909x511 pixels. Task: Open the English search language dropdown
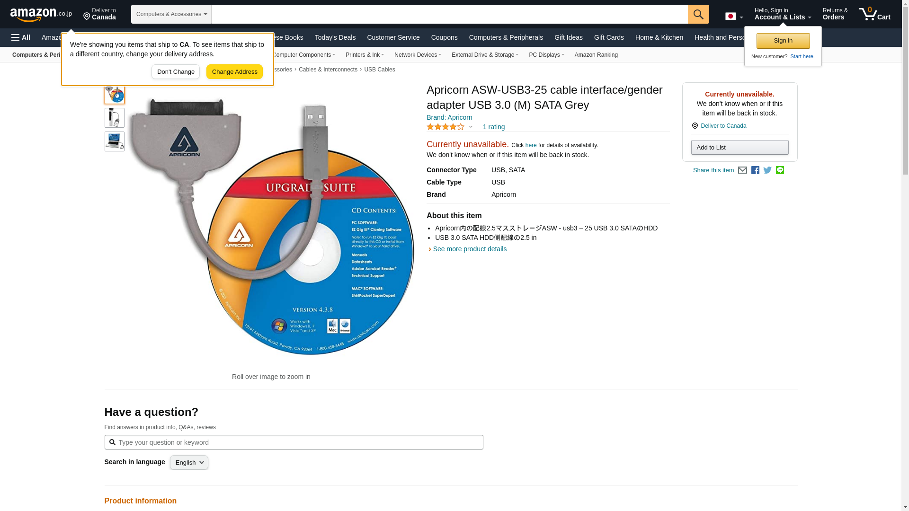pyautogui.click(x=189, y=463)
